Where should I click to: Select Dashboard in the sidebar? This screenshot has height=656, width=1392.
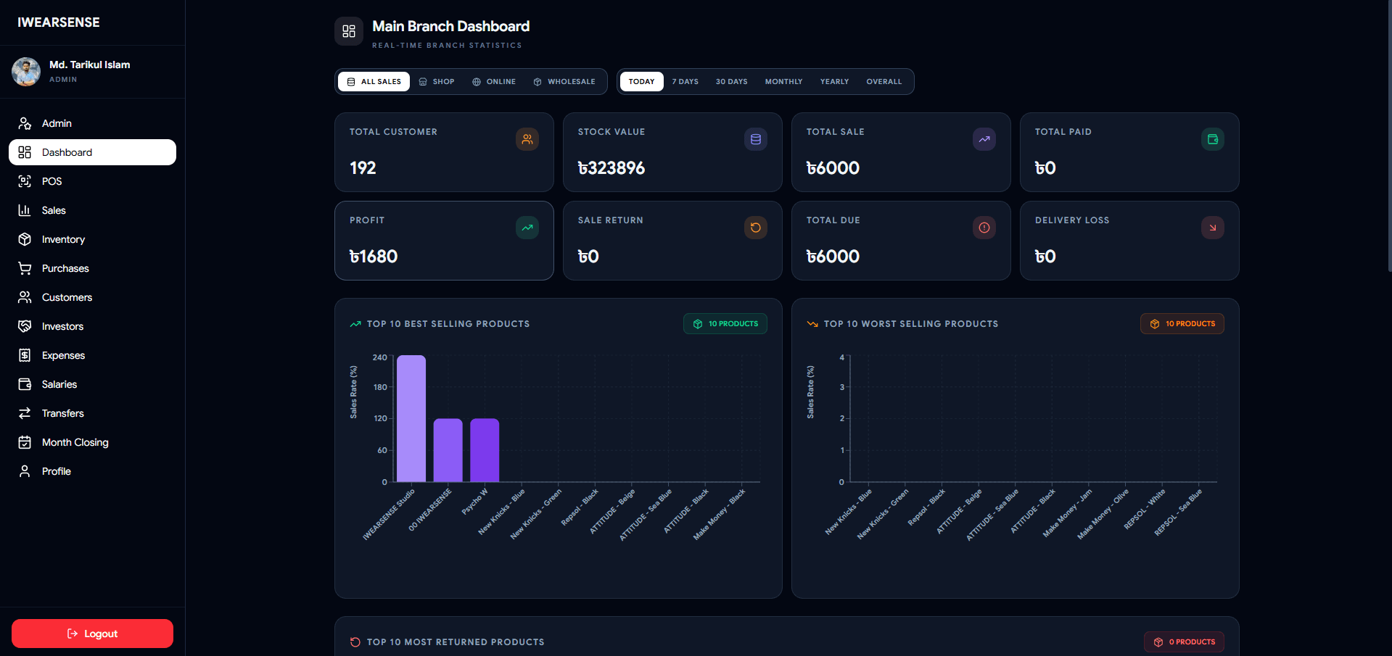(x=92, y=152)
